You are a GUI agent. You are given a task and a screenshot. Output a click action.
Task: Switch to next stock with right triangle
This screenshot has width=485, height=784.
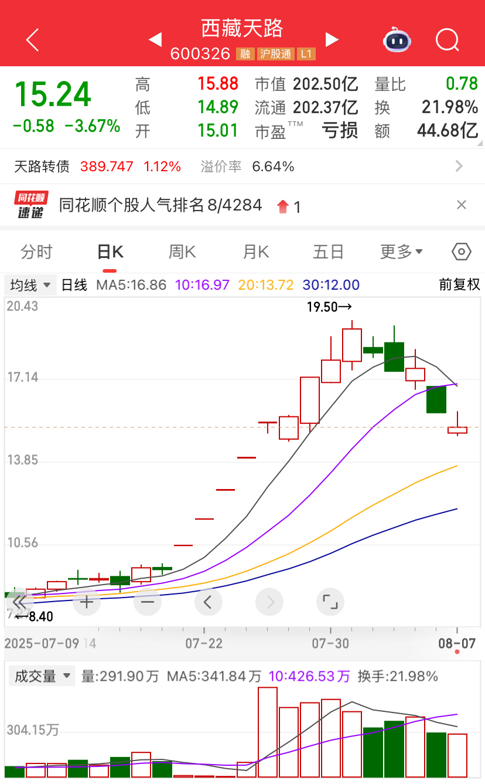pyautogui.click(x=332, y=39)
